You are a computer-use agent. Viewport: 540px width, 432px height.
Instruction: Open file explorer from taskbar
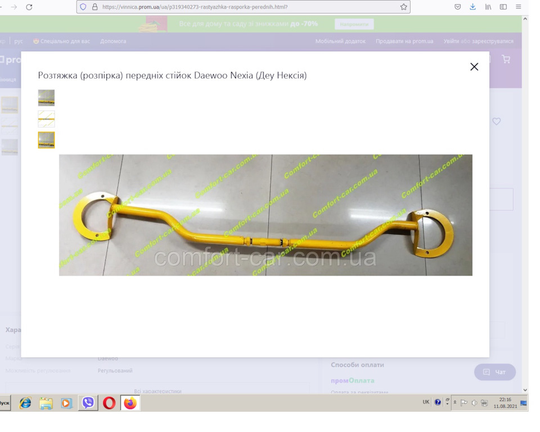coord(46,403)
